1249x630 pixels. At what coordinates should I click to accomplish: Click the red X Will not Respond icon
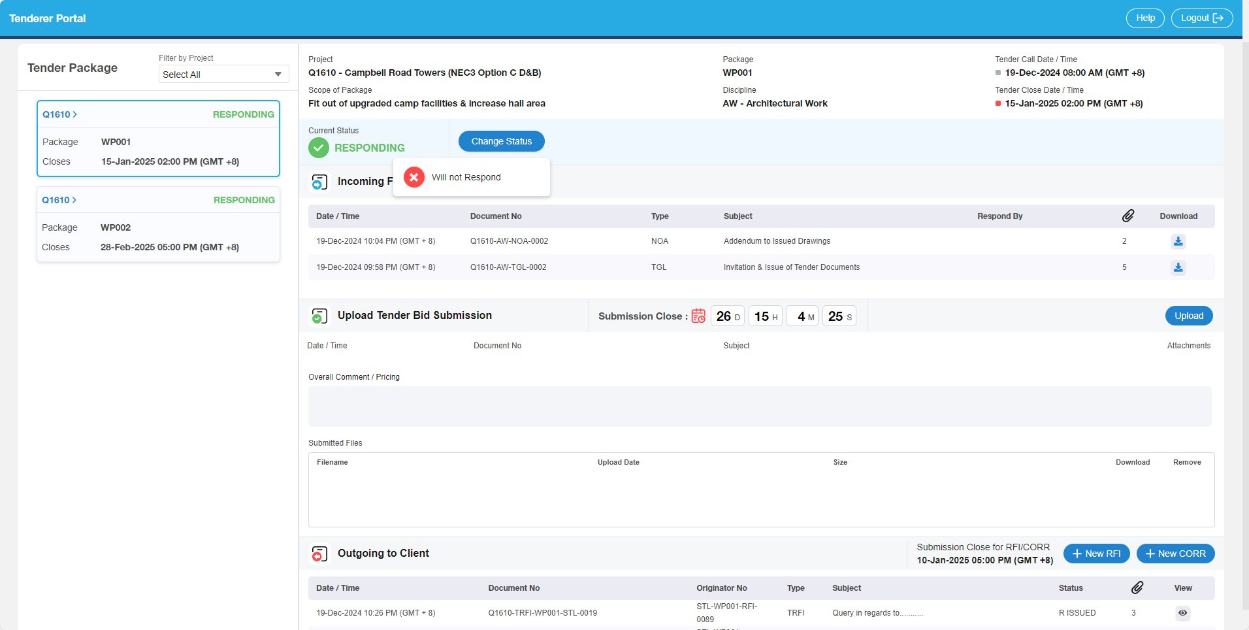pos(414,177)
